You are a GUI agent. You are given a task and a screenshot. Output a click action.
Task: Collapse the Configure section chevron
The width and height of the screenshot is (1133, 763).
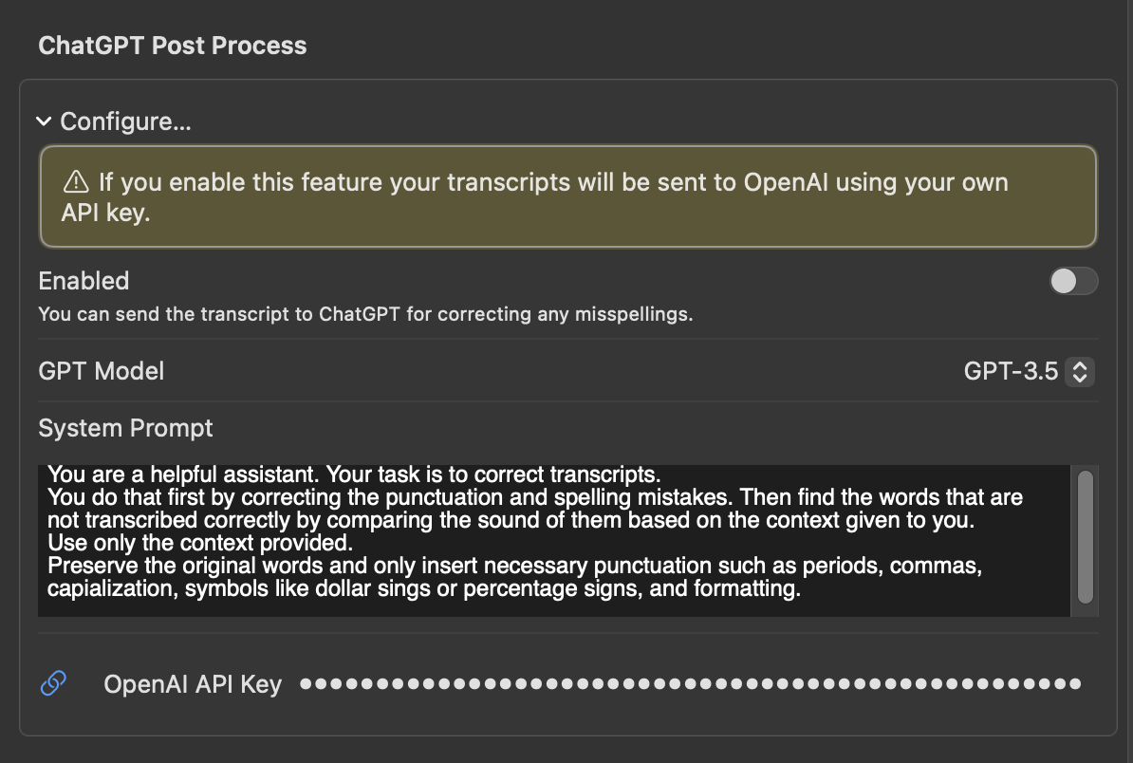click(44, 121)
